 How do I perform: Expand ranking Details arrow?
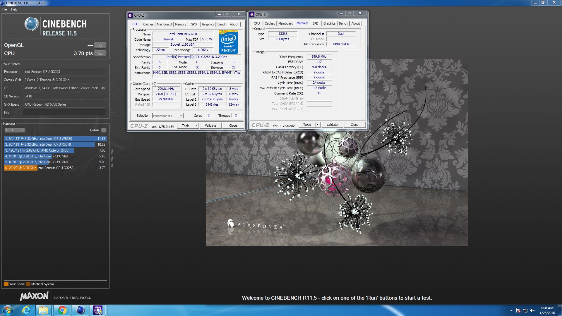click(104, 130)
